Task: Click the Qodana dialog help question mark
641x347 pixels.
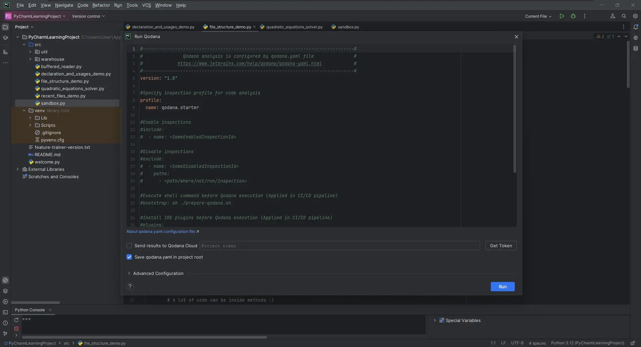Action: (130, 287)
